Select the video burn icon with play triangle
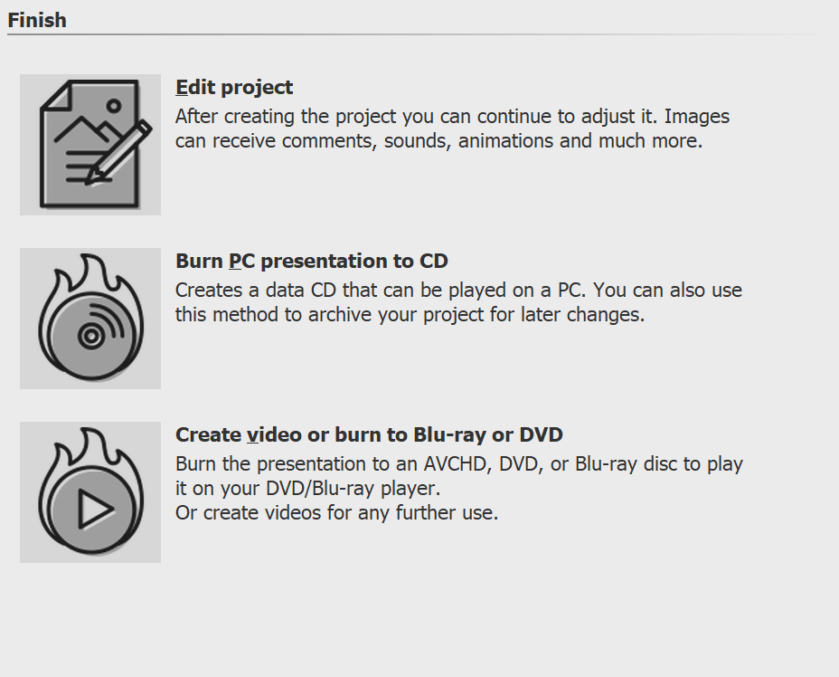The width and height of the screenshot is (839, 677). click(x=90, y=491)
